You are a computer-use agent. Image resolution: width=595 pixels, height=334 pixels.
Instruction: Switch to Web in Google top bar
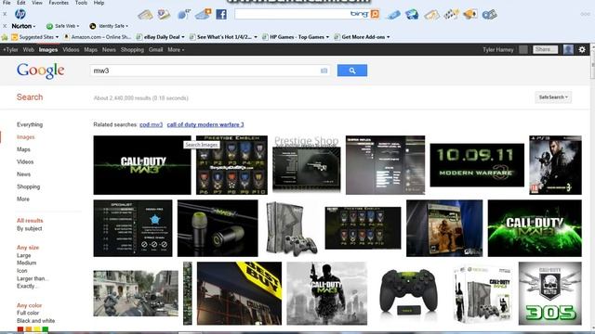click(29, 49)
